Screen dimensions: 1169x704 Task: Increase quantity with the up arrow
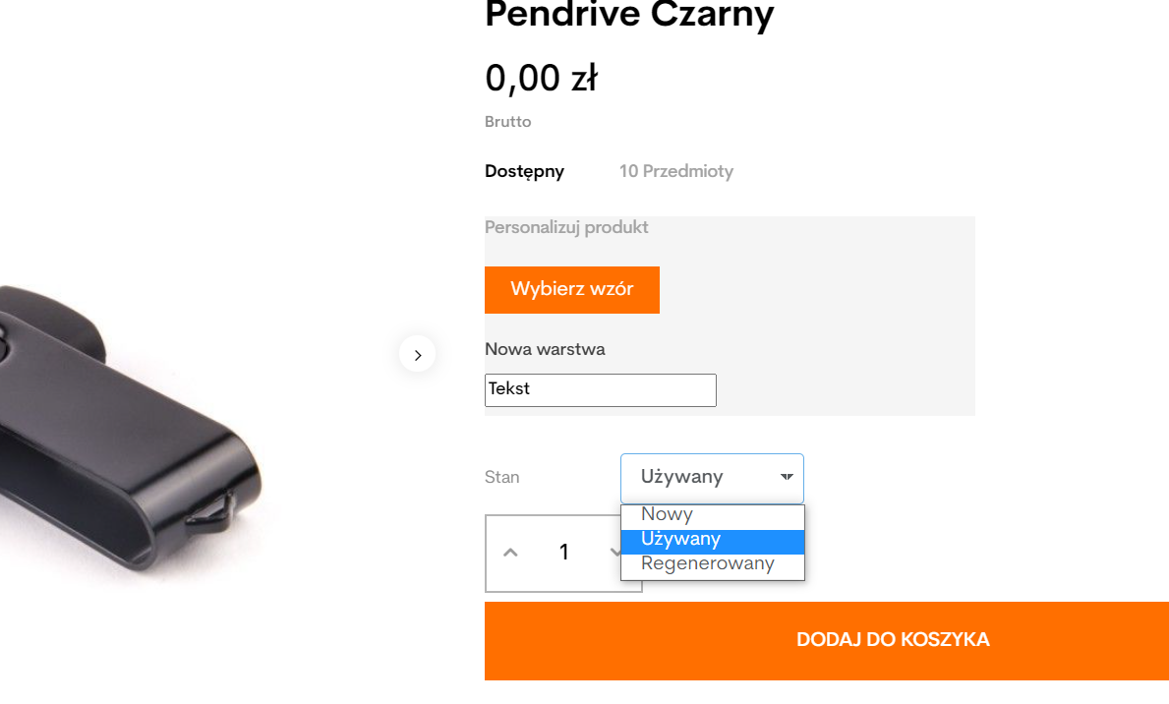pos(510,553)
